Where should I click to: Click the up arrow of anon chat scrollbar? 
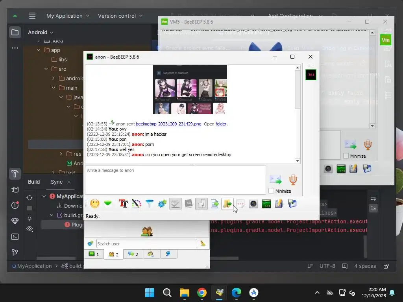[x=298, y=68]
